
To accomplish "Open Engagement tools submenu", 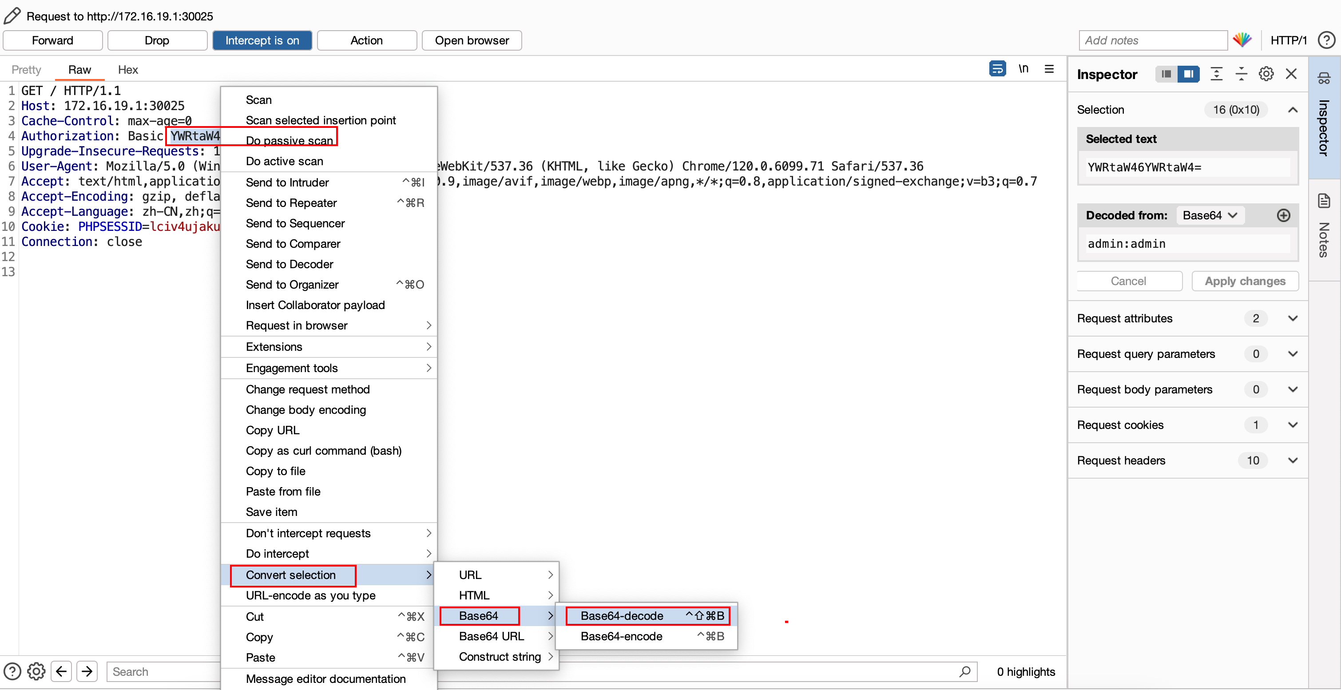I will tap(329, 368).
